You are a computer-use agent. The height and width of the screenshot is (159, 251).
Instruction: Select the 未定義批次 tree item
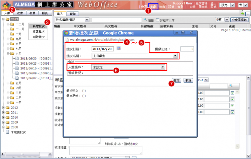[18, 132]
